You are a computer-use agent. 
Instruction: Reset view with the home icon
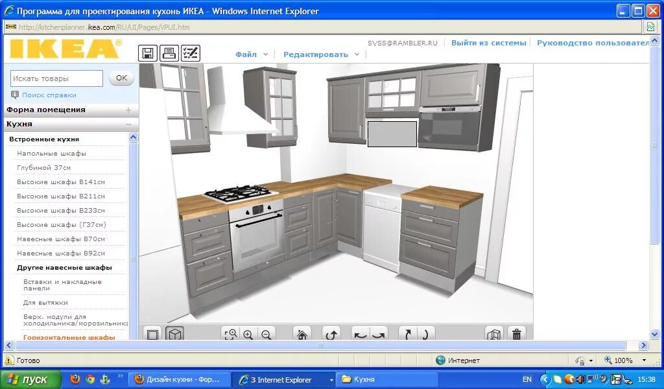(302, 335)
